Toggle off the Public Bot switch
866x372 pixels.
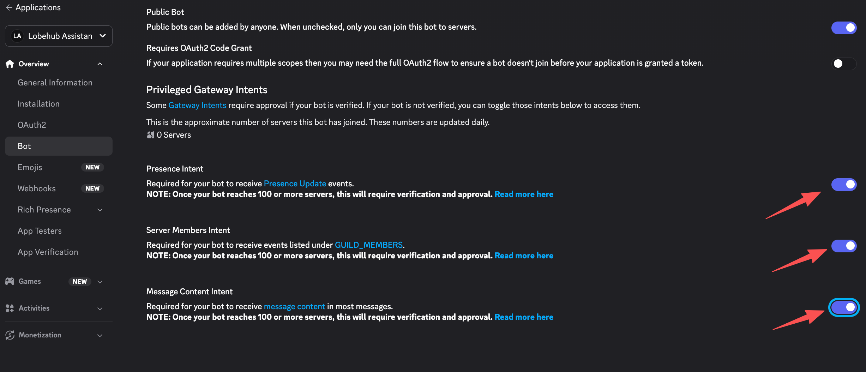click(x=844, y=28)
